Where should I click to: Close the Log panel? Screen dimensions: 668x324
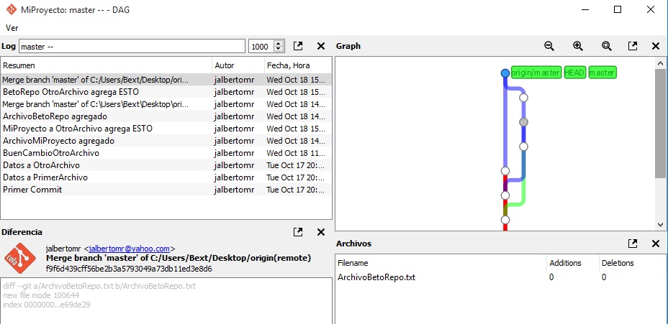321,46
